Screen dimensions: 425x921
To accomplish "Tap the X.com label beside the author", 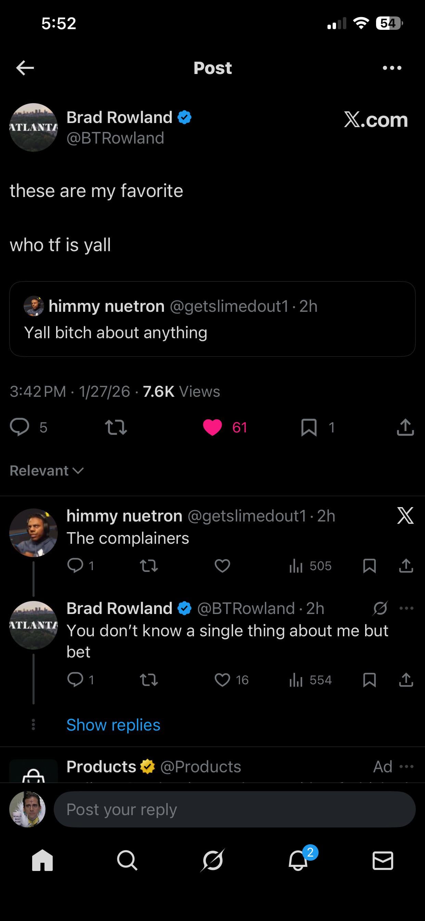I will pyautogui.click(x=376, y=120).
